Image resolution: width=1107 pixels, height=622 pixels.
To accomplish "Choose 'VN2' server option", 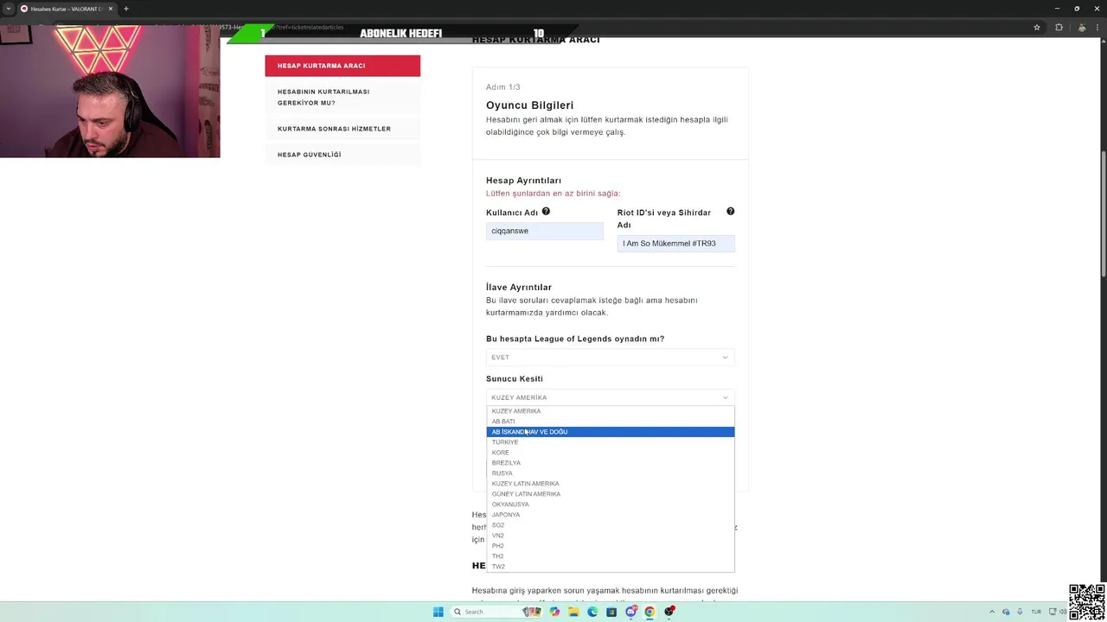I will pyautogui.click(x=610, y=536).
